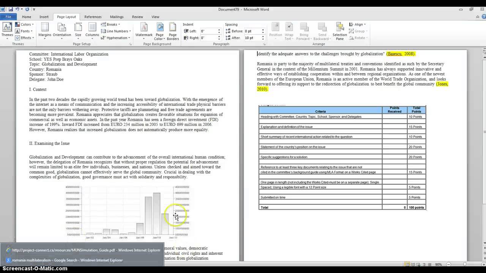Open the theme Colors menu
486x273 pixels.
point(24,25)
